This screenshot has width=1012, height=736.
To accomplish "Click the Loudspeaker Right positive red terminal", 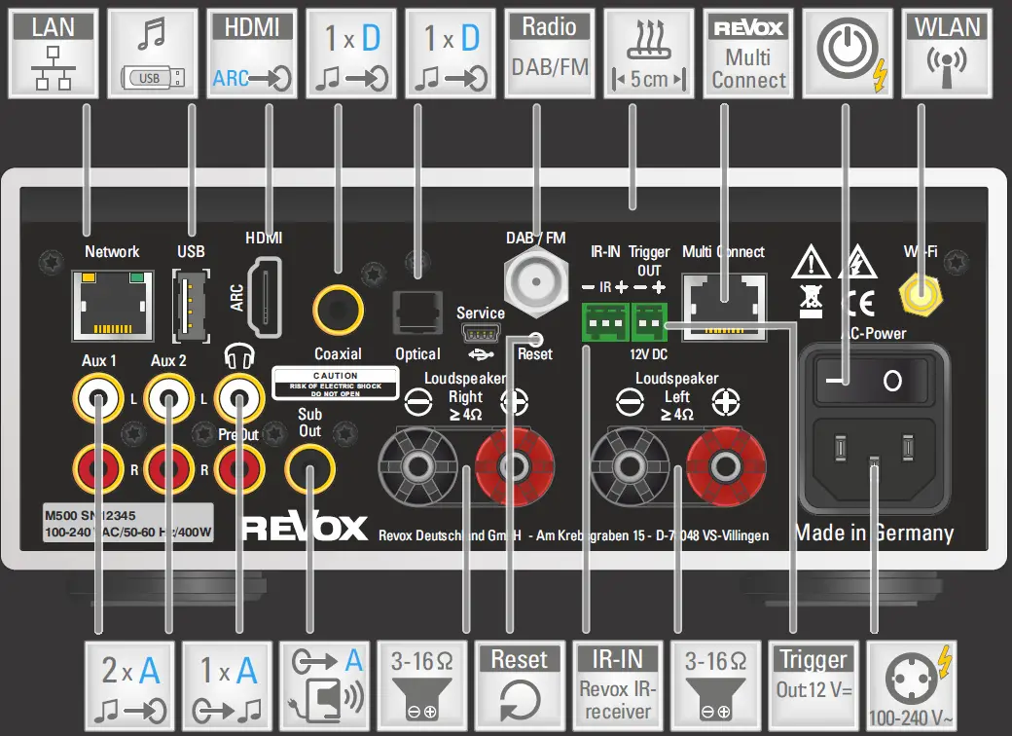I will 515,466.
